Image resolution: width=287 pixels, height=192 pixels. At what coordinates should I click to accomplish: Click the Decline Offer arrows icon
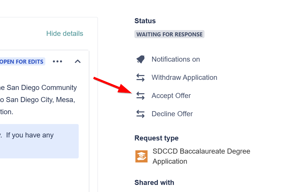click(x=140, y=114)
